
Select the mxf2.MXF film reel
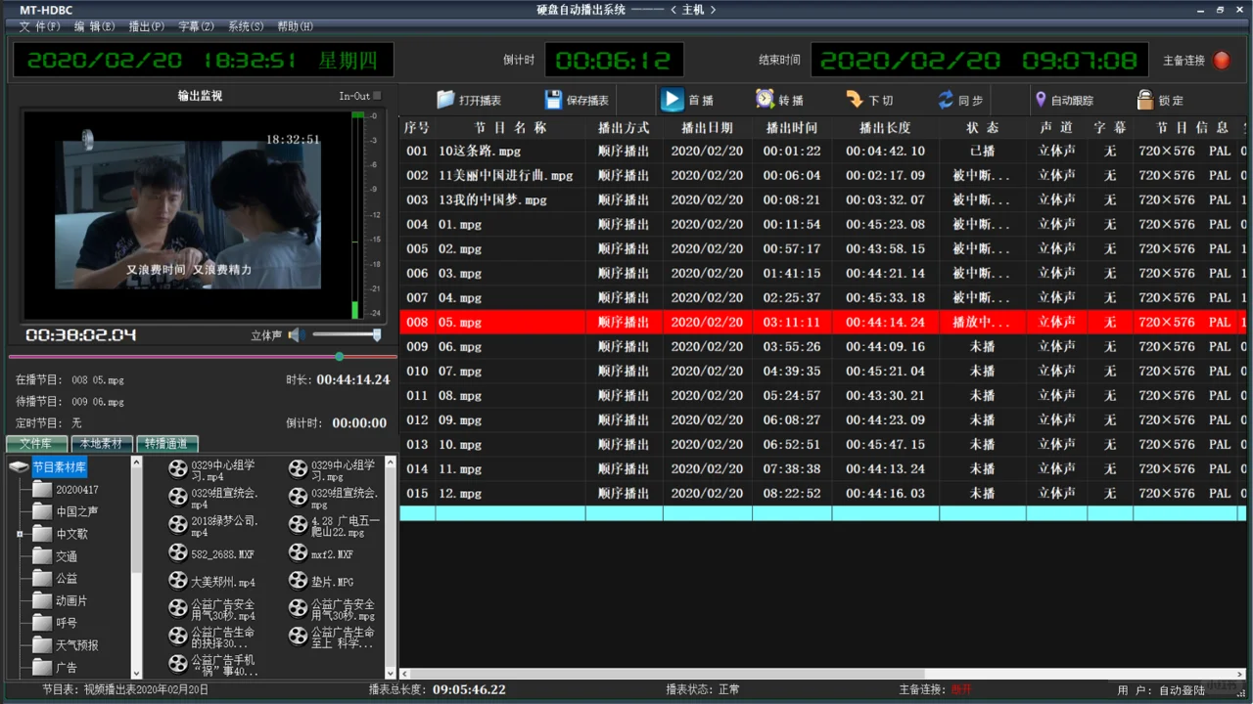tap(298, 553)
